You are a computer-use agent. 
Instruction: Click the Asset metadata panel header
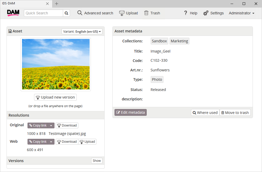click(x=182, y=31)
